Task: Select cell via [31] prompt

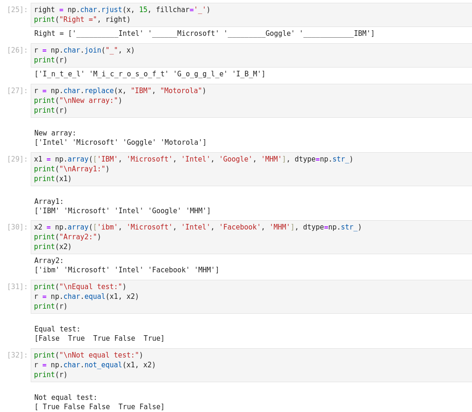Action: [17, 287]
